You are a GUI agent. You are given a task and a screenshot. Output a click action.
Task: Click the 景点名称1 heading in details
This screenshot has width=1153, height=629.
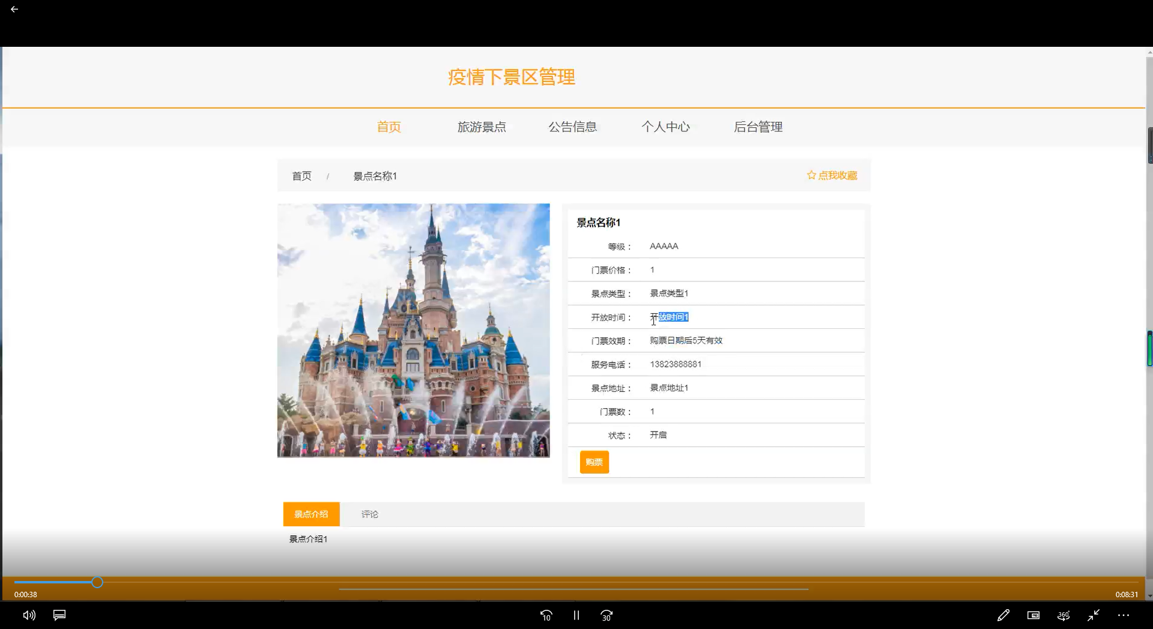coord(599,223)
